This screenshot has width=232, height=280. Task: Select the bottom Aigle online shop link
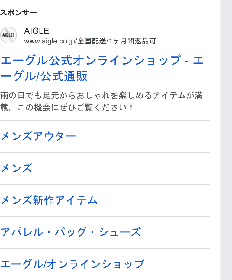point(72,264)
